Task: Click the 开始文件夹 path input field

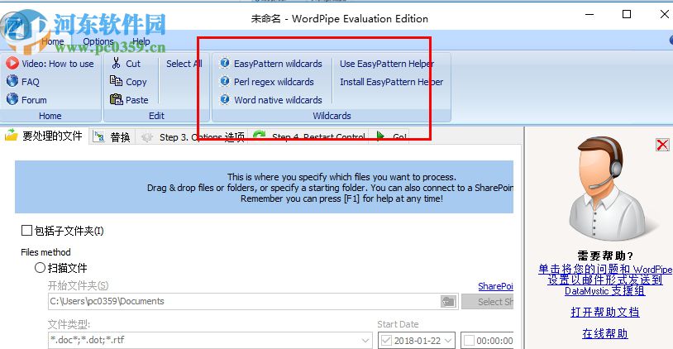Action: pos(243,301)
